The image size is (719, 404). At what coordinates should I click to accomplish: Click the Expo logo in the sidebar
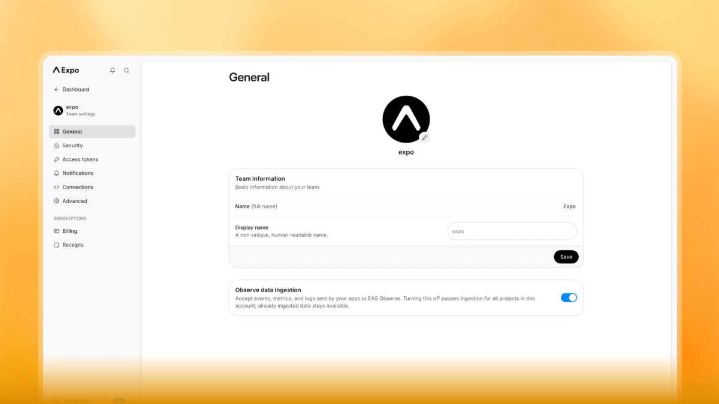66,70
